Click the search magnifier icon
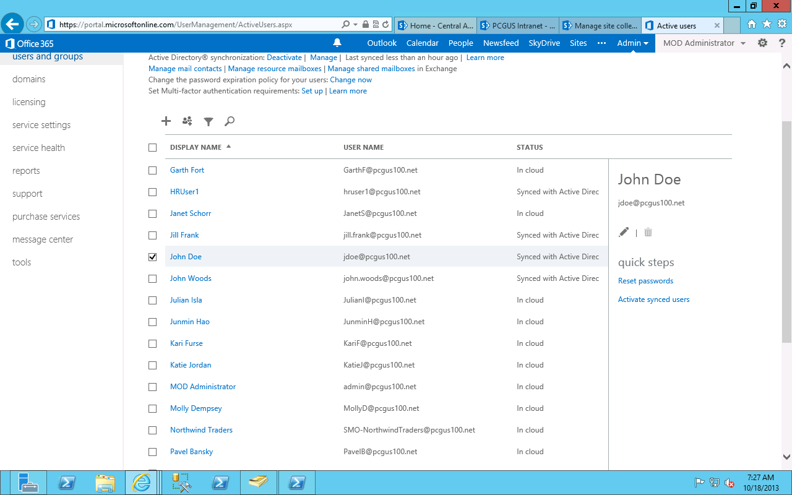The width and height of the screenshot is (792, 495). 229,121
